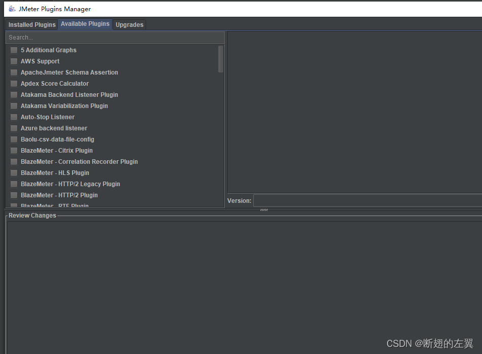Switch to the Installed Plugins tab

click(32, 24)
